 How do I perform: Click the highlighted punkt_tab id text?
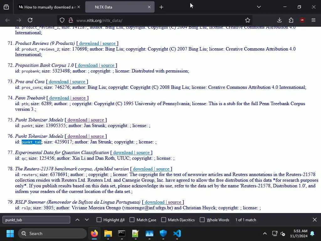(x=32, y=142)
